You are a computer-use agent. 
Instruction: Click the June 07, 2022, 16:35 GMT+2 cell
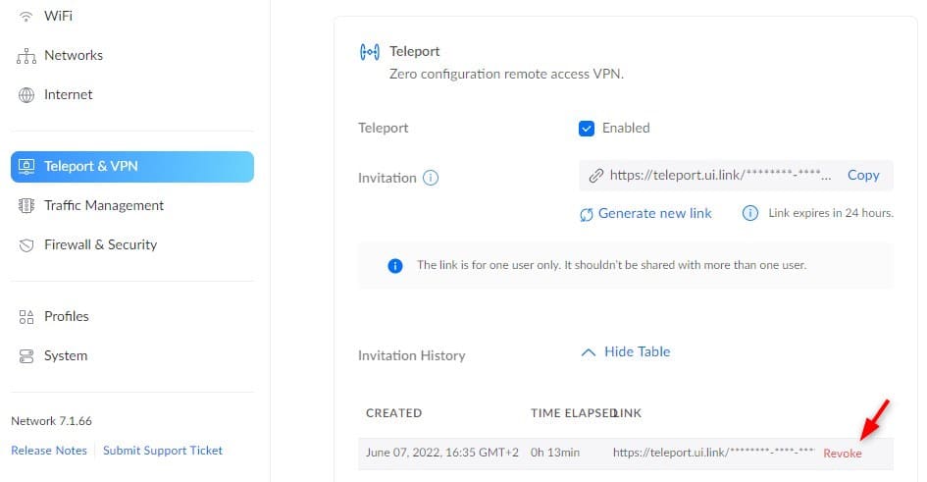(441, 453)
